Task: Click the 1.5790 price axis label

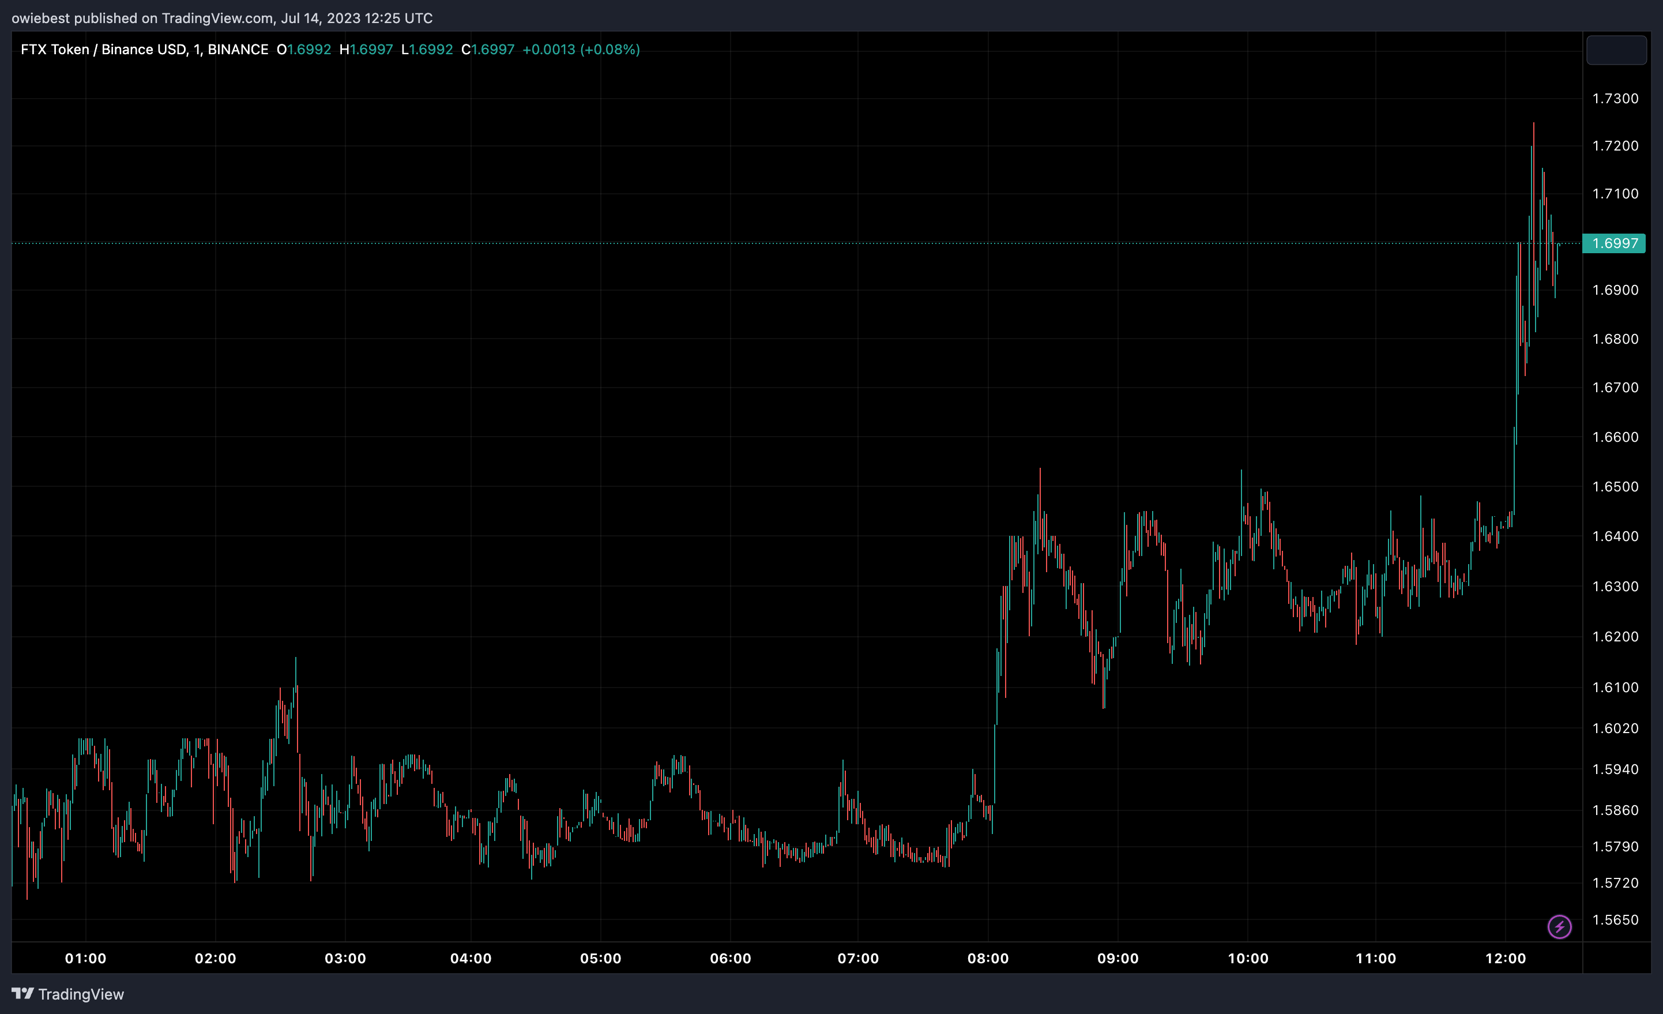Action: coord(1615,847)
